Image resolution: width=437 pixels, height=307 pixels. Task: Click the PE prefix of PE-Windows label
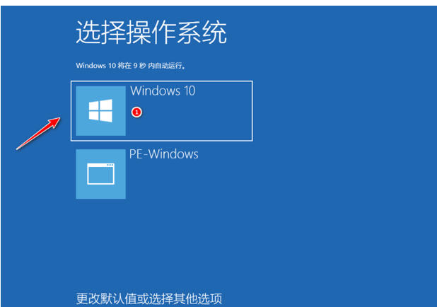(x=136, y=154)
